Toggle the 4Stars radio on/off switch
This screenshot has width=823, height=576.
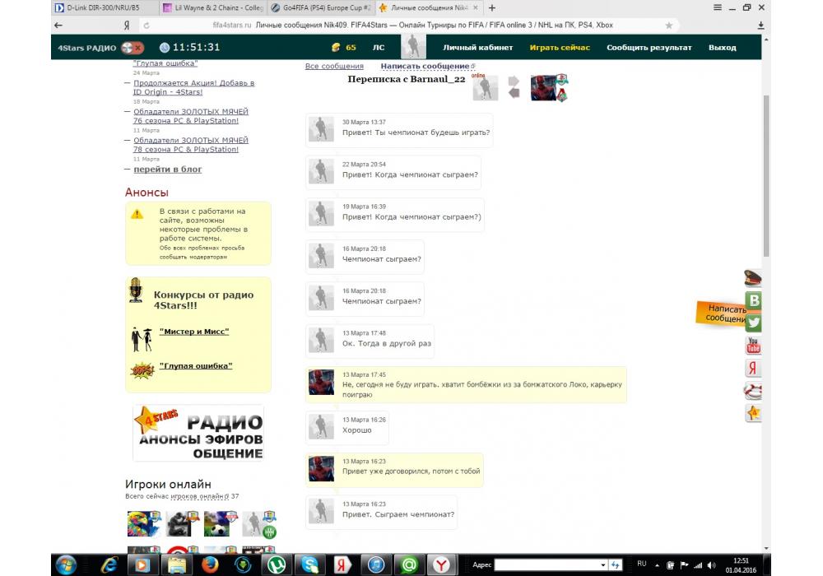point(133,48)
